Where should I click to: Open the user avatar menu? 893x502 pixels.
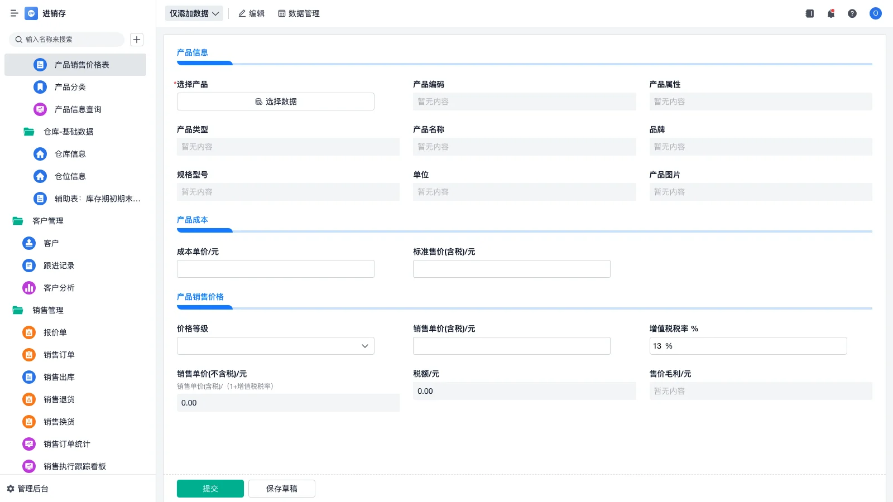[x=876, y=13]
